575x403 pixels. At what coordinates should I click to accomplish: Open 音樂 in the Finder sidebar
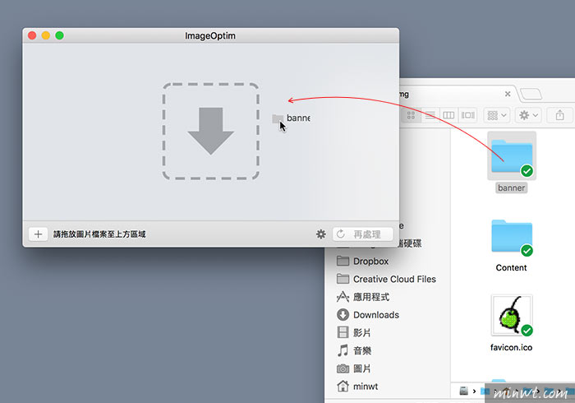(x=354, y=350)
